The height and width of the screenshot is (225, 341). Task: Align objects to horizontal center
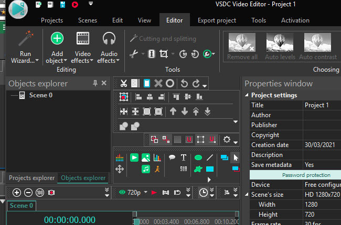tap(150, 97)
